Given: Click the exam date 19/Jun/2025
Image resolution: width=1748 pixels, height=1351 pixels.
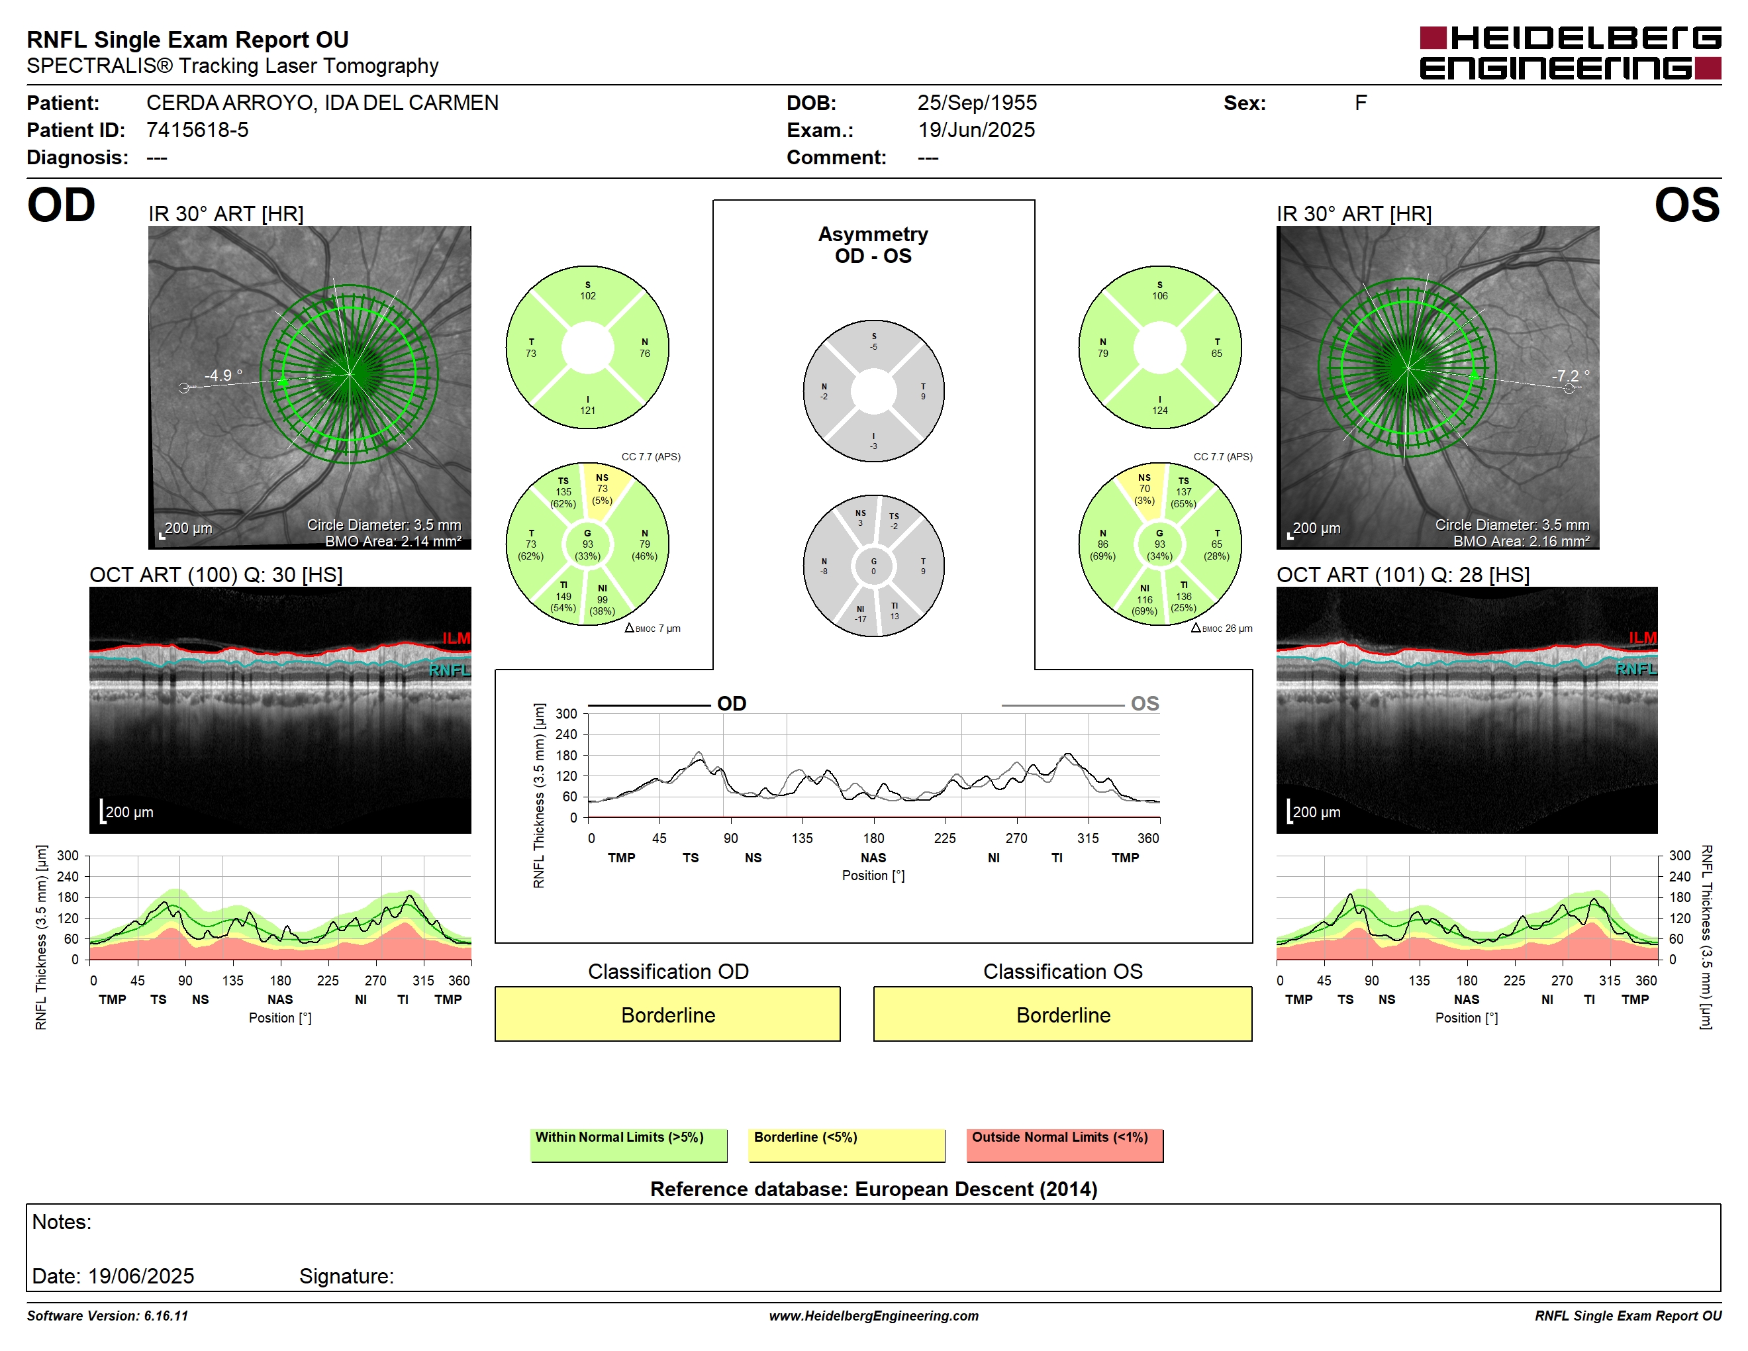Looking at the screenshot, I should 976,130.
